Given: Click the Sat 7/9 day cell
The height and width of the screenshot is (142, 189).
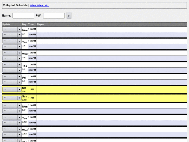Looking at the screenshot, I should 25,90.
